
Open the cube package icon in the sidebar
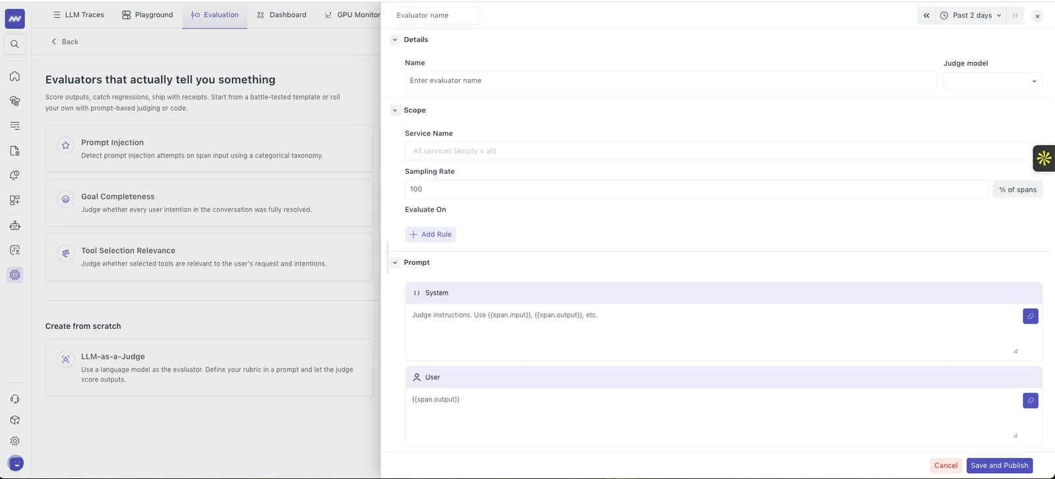[15, 420]
